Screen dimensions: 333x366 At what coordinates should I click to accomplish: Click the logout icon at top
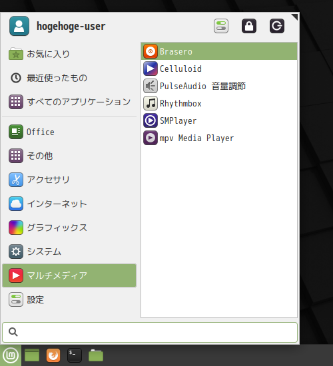[277, 26]
